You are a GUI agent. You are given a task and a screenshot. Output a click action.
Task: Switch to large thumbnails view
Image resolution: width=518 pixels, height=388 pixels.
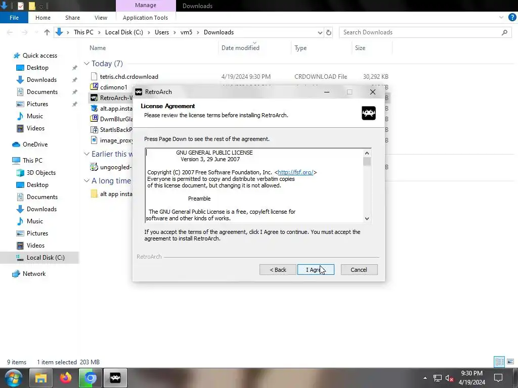[510, 362]
